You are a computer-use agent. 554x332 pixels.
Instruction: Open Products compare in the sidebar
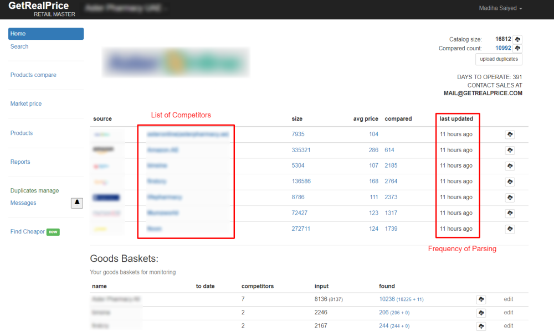[33, 75]
